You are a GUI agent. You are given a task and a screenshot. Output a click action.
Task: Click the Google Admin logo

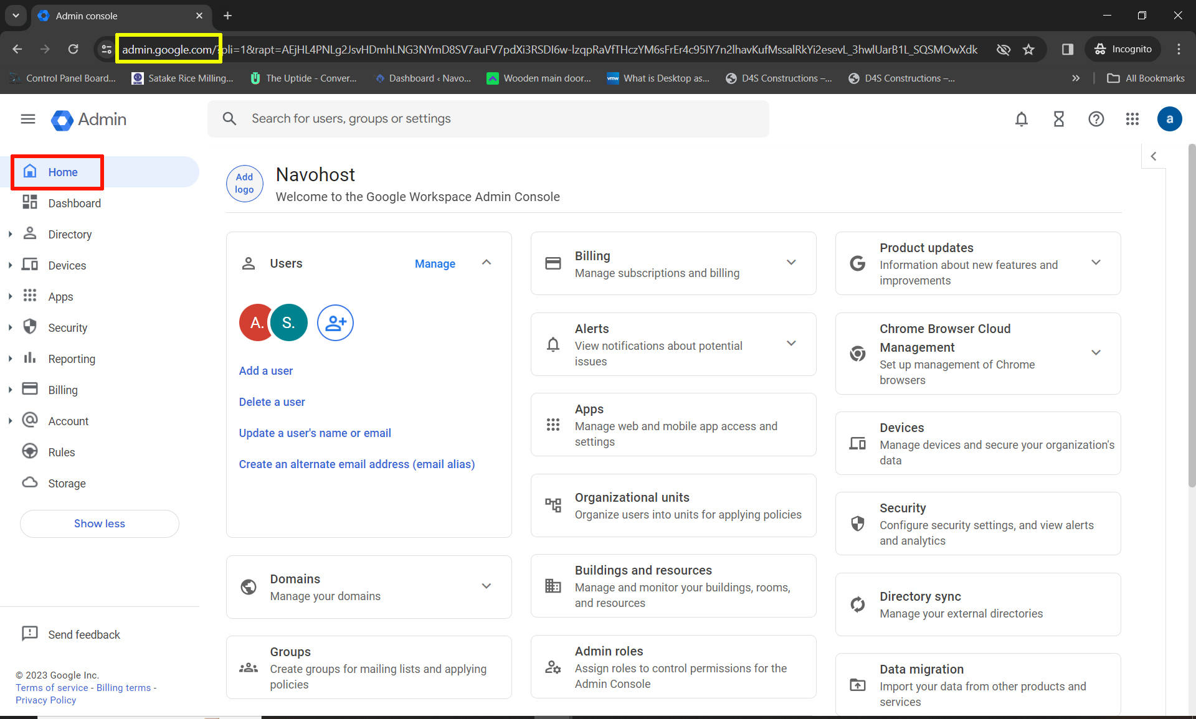click(x=88, y=120)
